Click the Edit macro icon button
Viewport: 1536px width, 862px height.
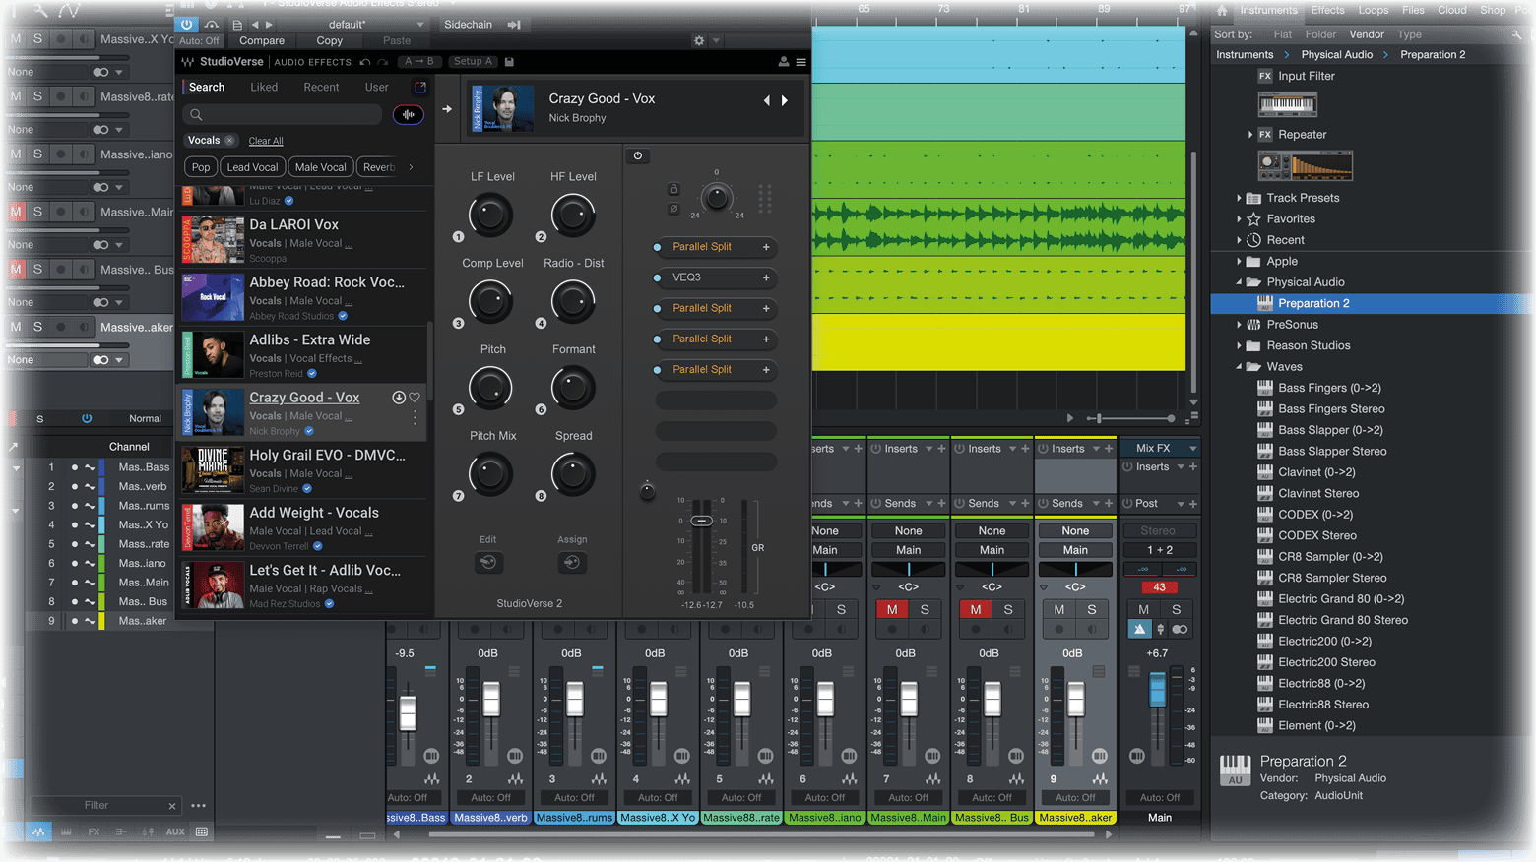pos(488,563)
